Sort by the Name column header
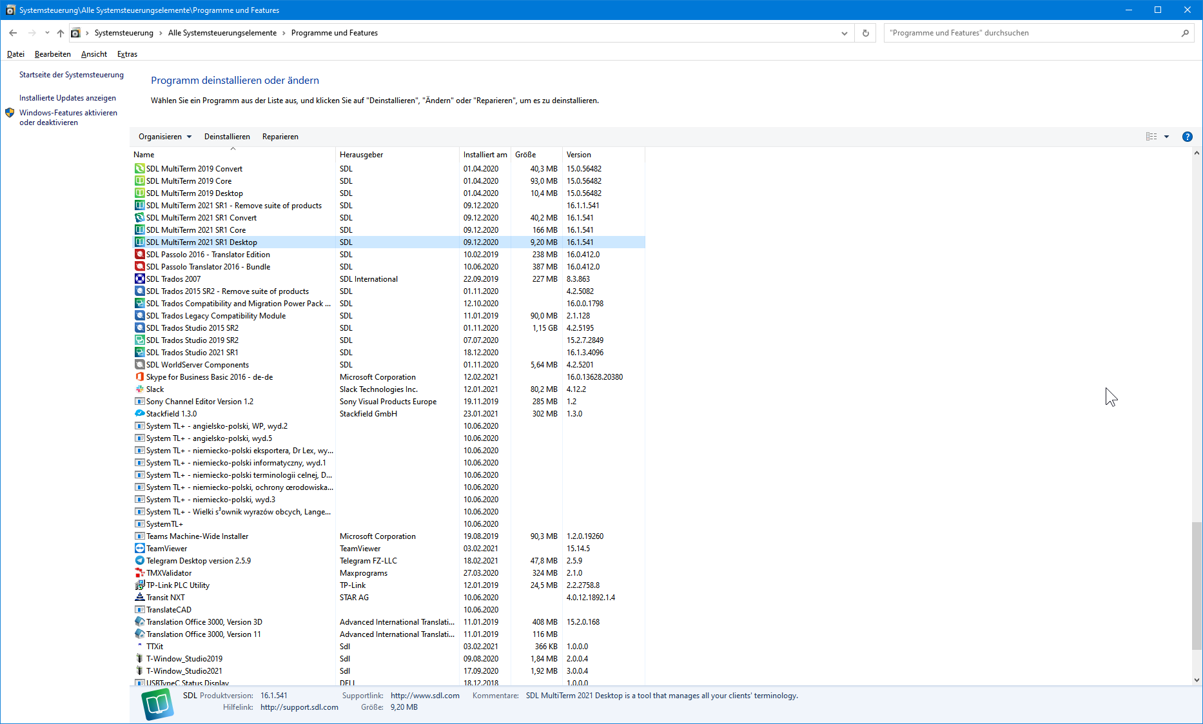1203x724 pixels. point(233,155)
